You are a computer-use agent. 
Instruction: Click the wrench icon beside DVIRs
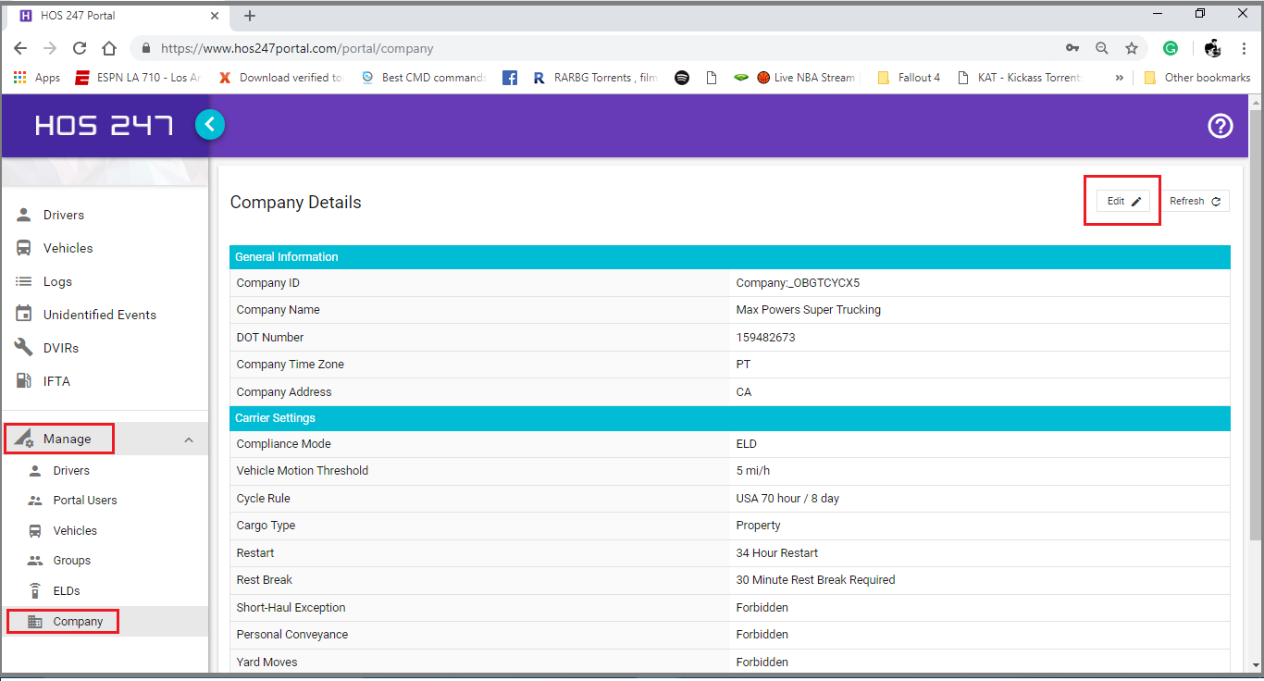click(24, 348)
